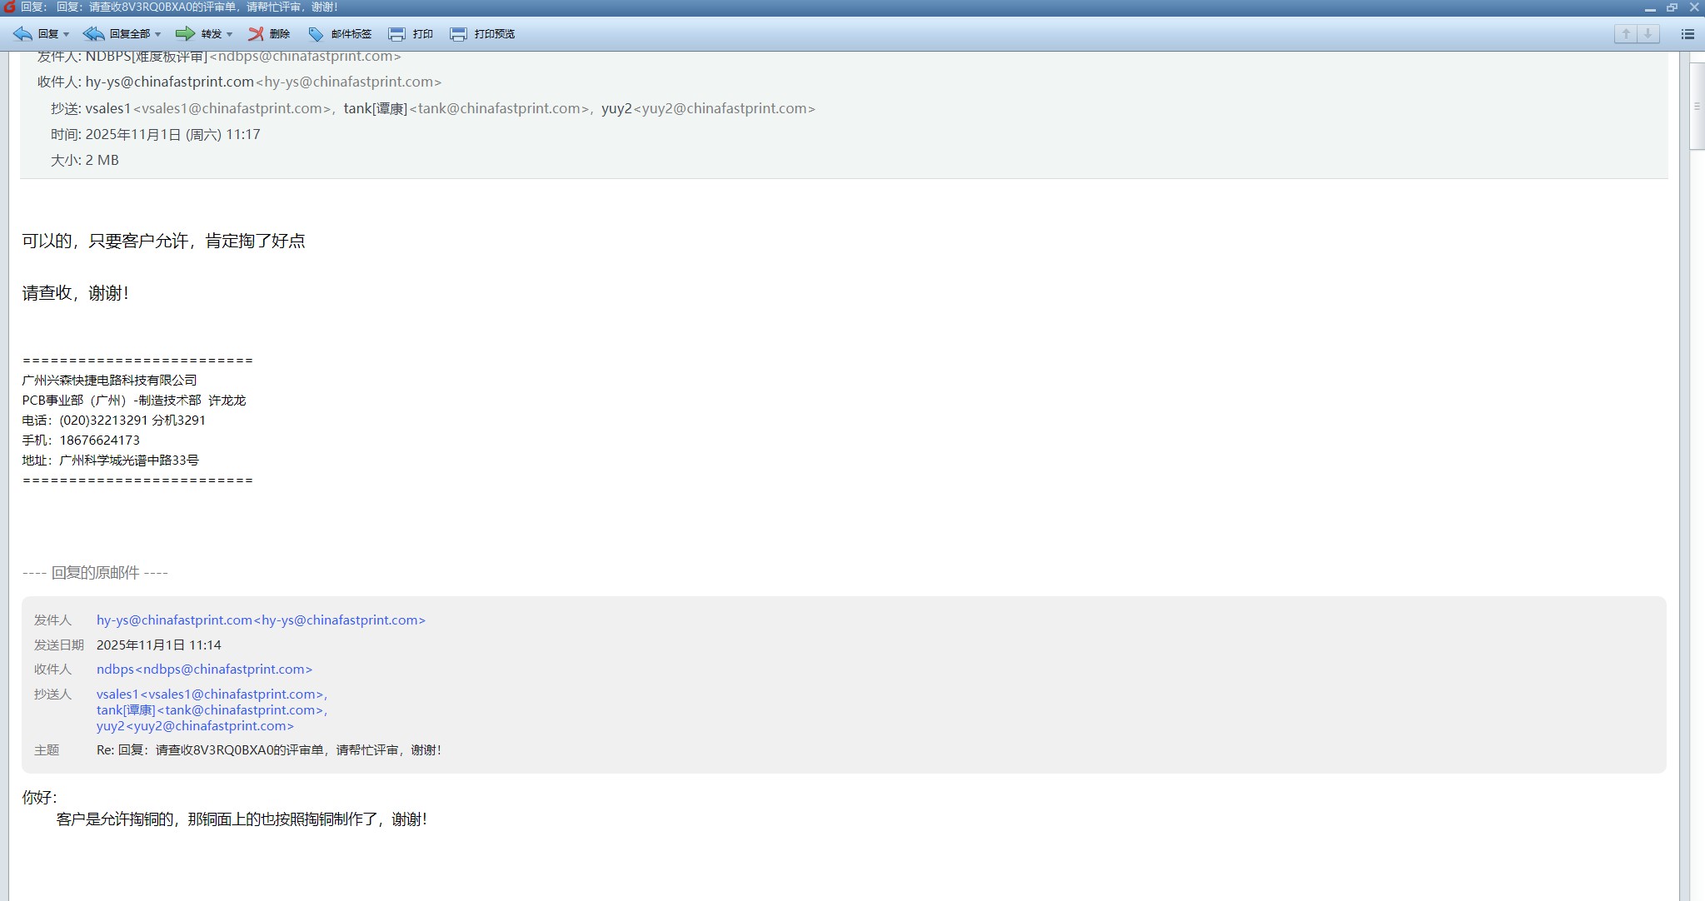
Task: Click the Reply All (回复全部) icon
Action: click(x=93, y=34)
